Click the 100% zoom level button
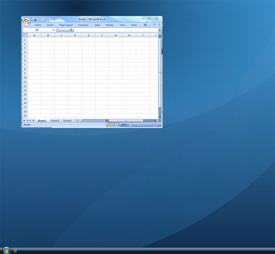 pos(124,125)
